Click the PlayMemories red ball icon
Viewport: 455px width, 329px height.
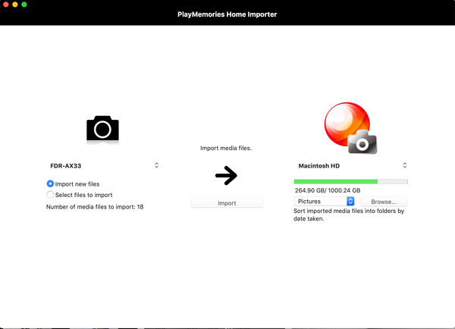(x=351, y=128)
